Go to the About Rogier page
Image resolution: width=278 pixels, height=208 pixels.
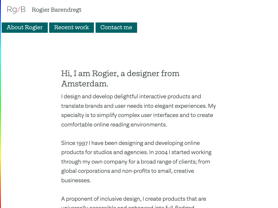pyautogui.click(x=25, y=28)
